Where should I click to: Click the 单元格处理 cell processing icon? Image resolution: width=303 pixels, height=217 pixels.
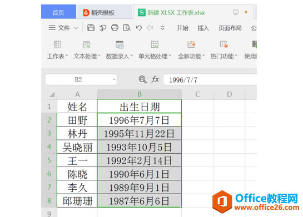(x=155, y=44)
